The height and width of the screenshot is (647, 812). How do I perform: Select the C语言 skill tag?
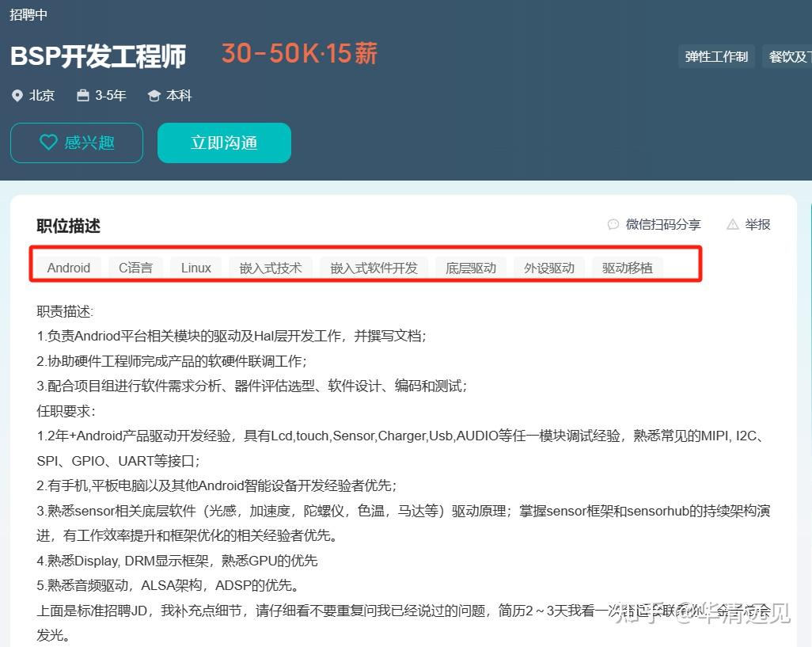pos(135,268)
